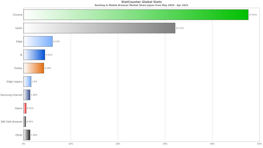Select the IE dark-blue bar
The width and height of the screenshot is (263, 148).
click(x=34, y=55)
